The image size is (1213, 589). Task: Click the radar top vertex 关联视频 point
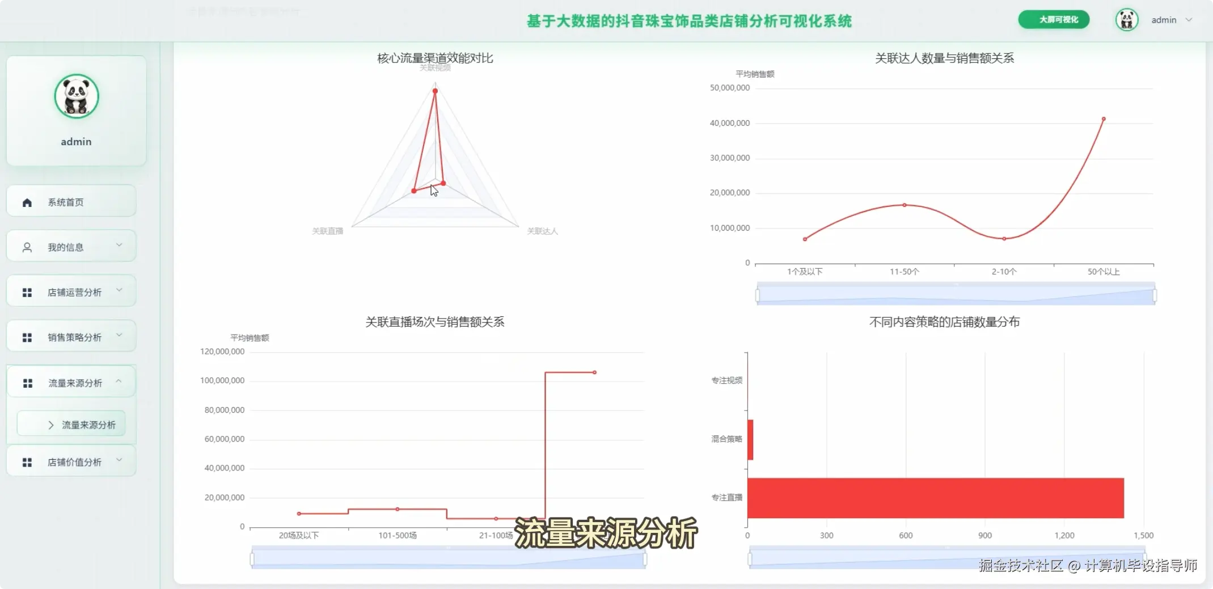point(435,91)
